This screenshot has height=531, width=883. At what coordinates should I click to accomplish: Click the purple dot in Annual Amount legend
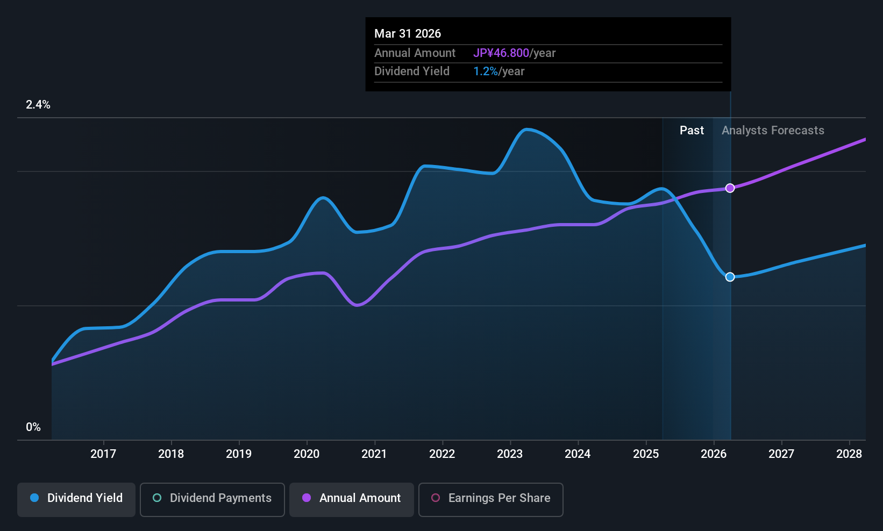(307, 498)
